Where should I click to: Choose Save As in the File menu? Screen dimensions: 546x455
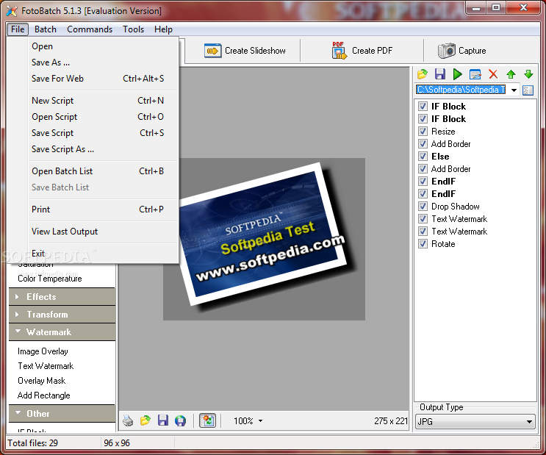coord(103,62)
